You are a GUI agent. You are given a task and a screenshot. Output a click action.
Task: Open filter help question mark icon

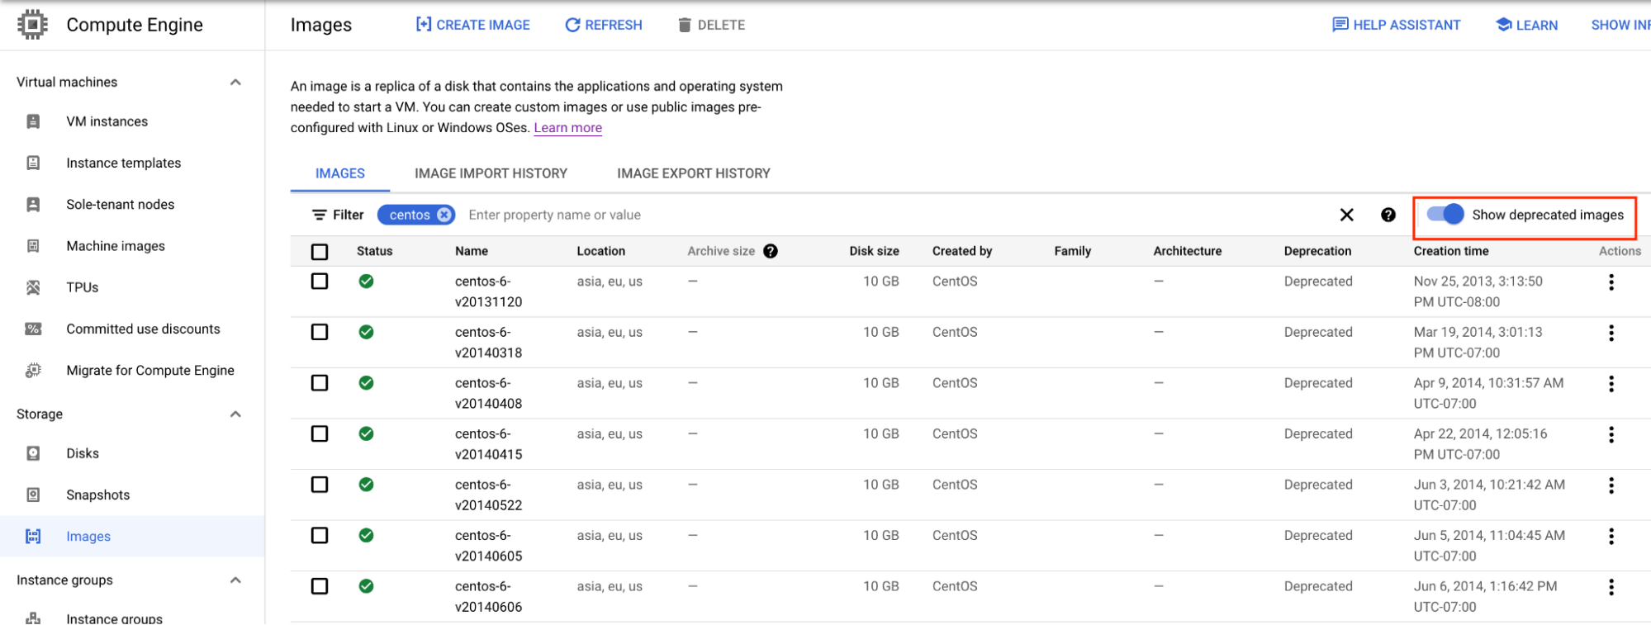(1388, 215)
